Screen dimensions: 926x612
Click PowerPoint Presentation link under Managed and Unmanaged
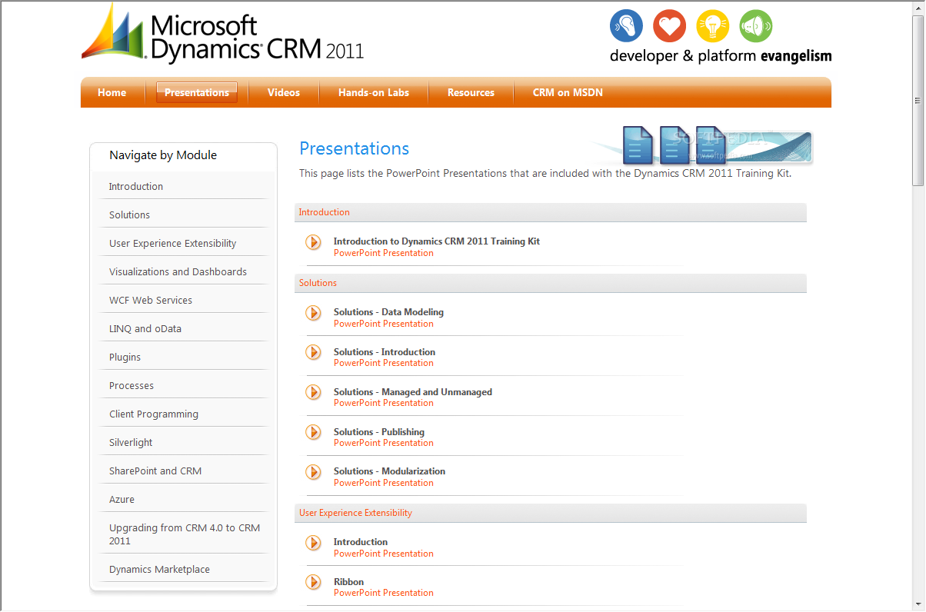[x=384, y=403]
